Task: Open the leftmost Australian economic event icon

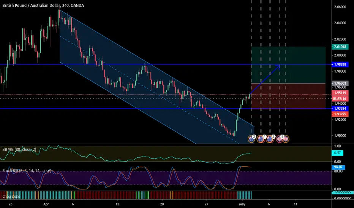Action: tap(251, 139)
